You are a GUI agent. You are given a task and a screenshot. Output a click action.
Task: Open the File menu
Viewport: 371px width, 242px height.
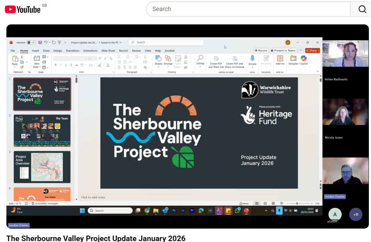pos(12,51)
